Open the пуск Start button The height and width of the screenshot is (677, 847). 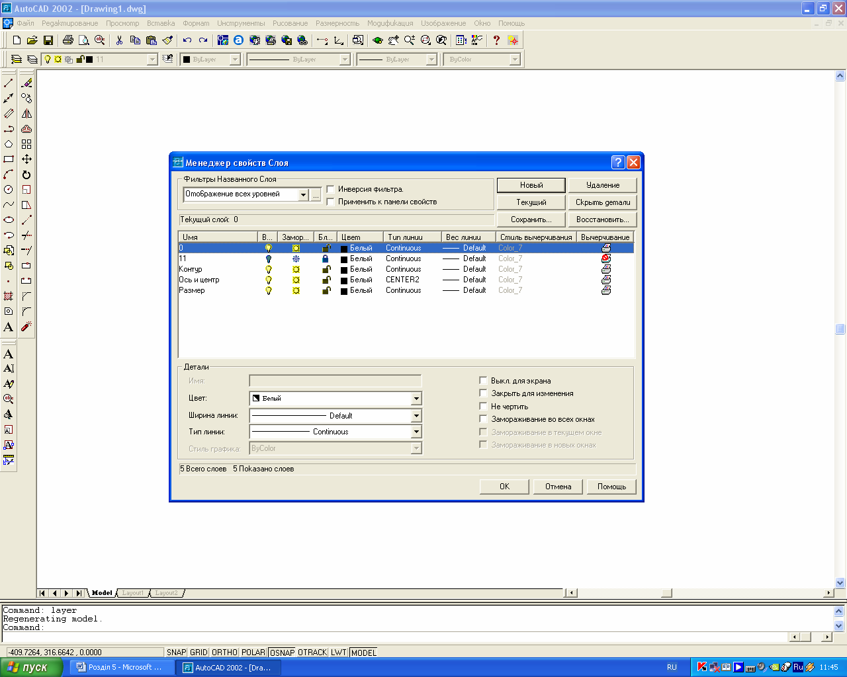(31, 668)
